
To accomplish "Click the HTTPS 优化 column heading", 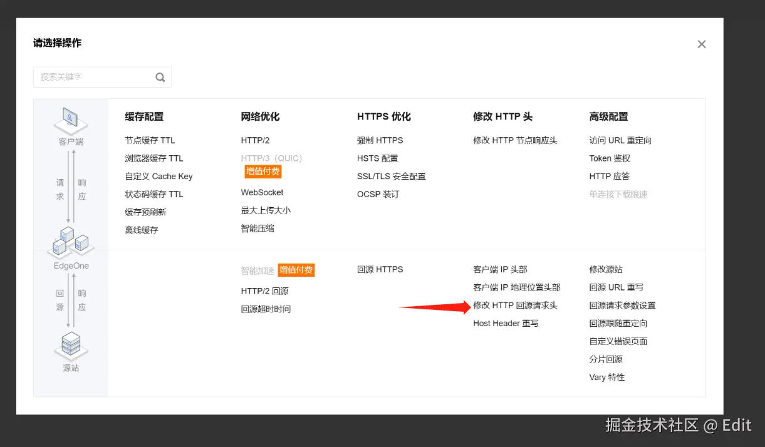I will [x=384, y=116].
